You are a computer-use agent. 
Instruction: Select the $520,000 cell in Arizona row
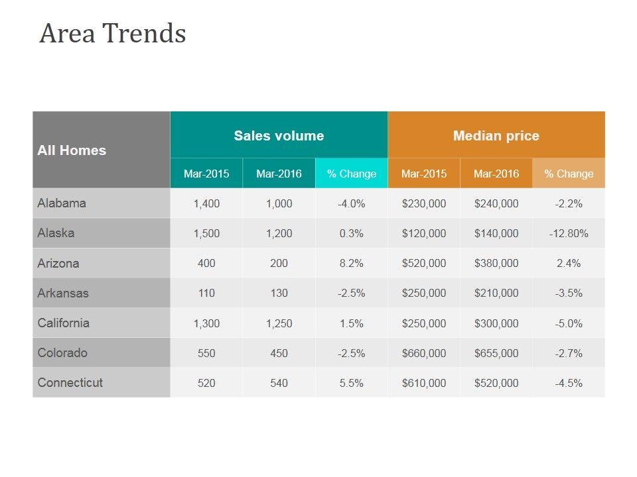[x=424, y=263]
